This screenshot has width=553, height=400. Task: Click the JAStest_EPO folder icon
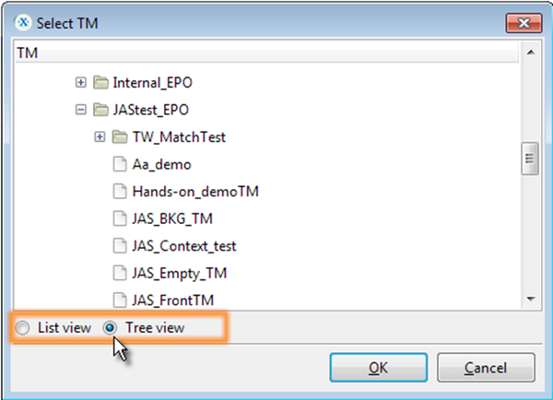[100, 110]
